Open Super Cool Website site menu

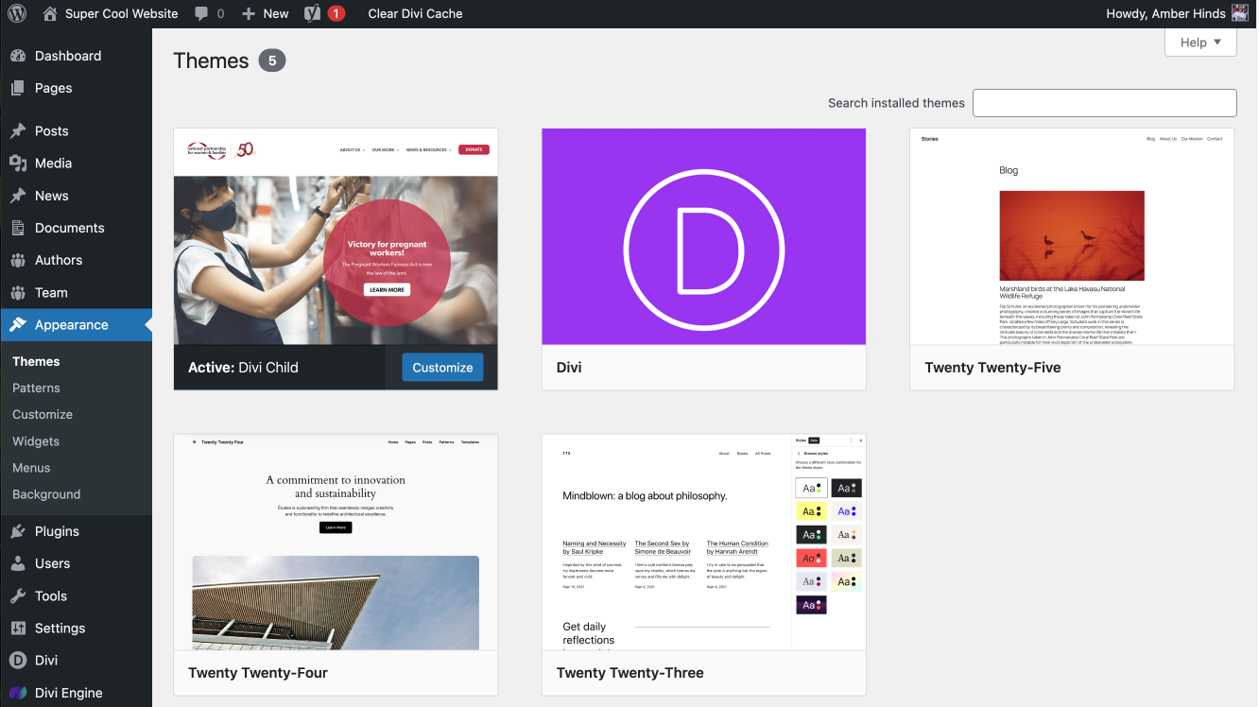[x=110, y=13]
